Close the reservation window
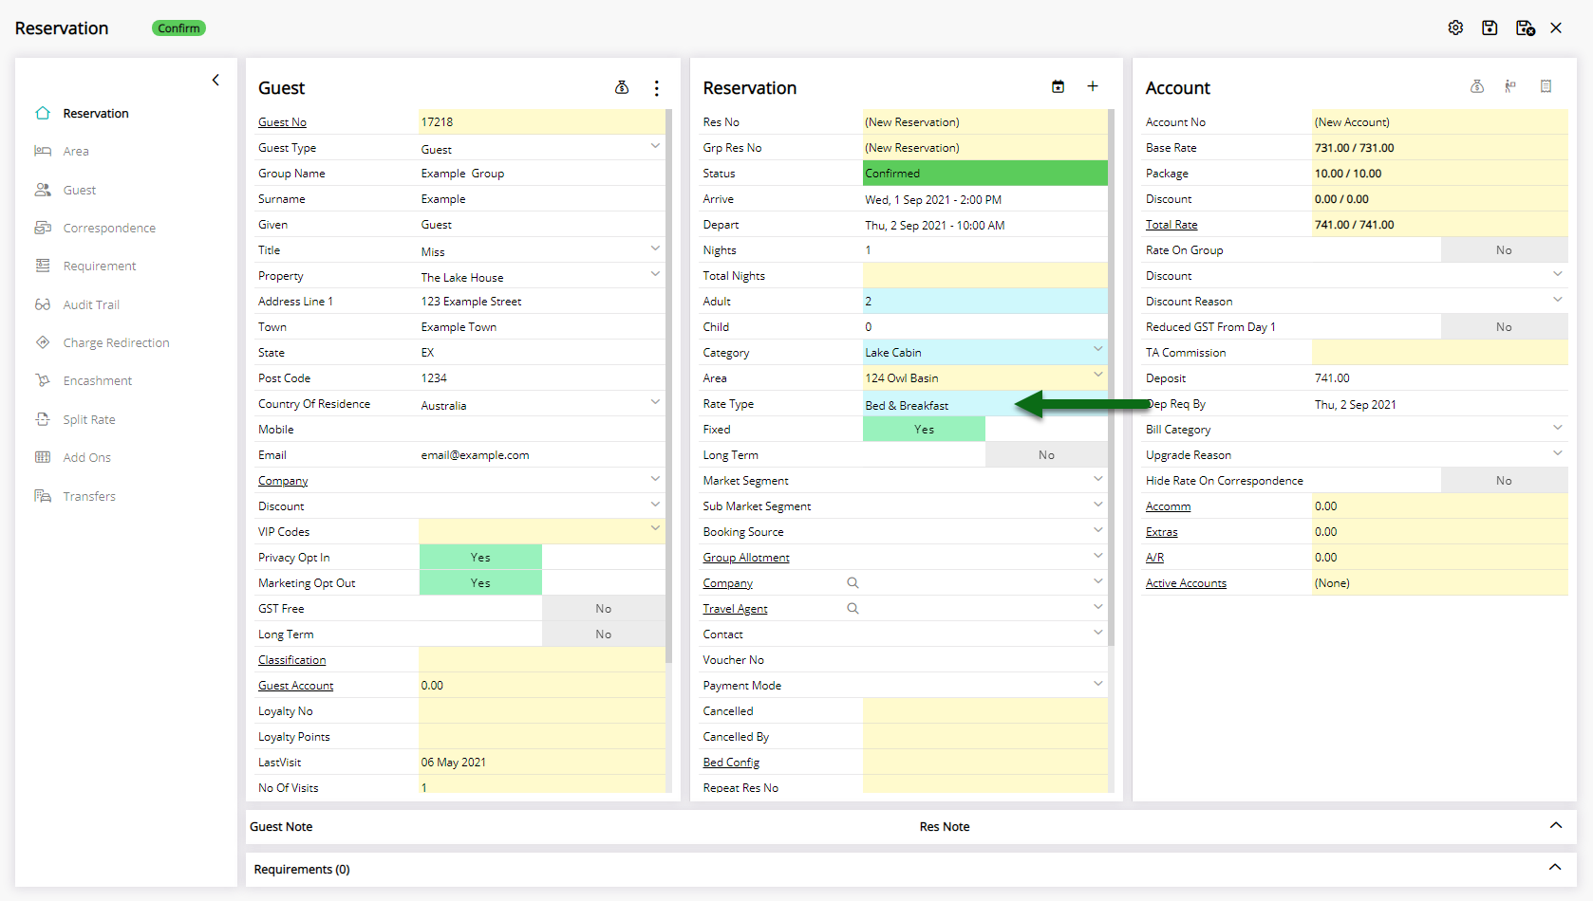 [1556, 28]
